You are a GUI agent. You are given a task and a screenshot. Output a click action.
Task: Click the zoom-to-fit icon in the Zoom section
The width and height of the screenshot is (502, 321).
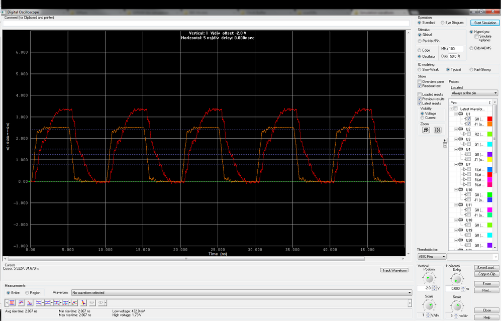click(x=437, y=130)
